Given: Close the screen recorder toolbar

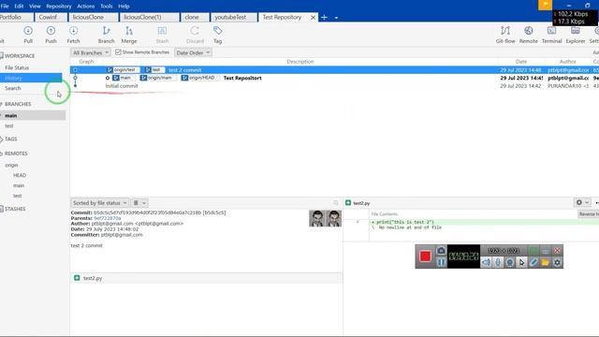Looking at the screenshot, I should pos(558,251).
